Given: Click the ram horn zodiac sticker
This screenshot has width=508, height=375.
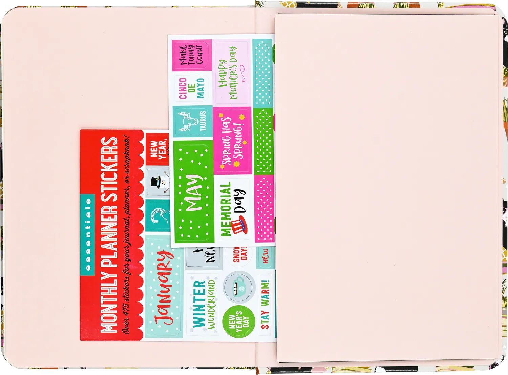Looking at the screenshot, I should click(158, 215).
